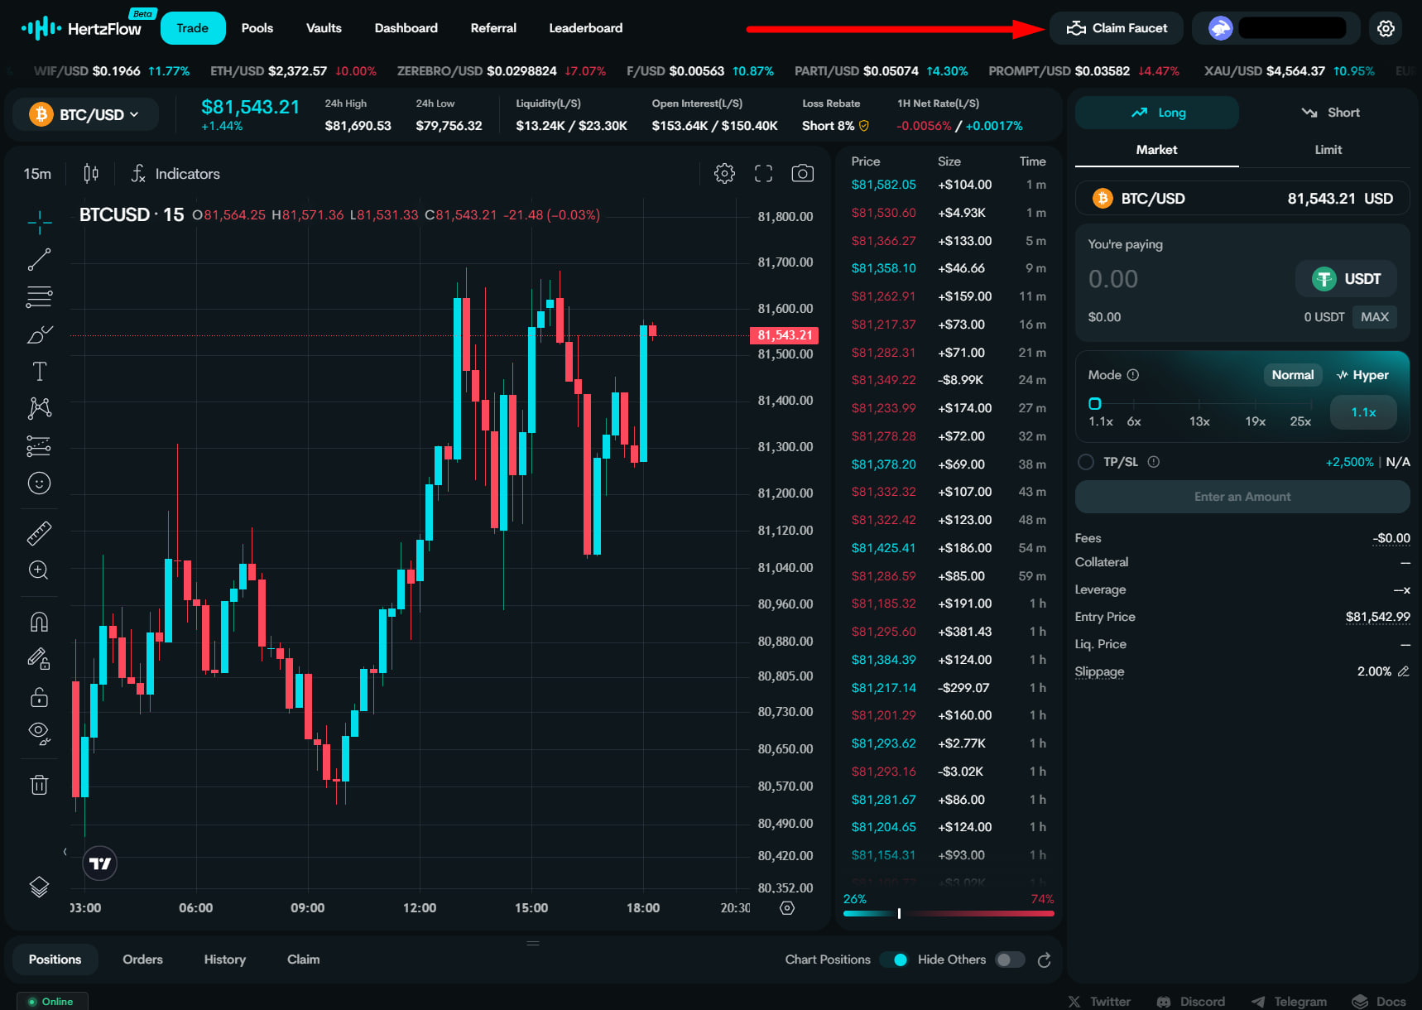The width and height of the screenshot is (1422, 1010).
Task: Open the Trade tab
Action: pyautogui.click(x=193, y=28)
